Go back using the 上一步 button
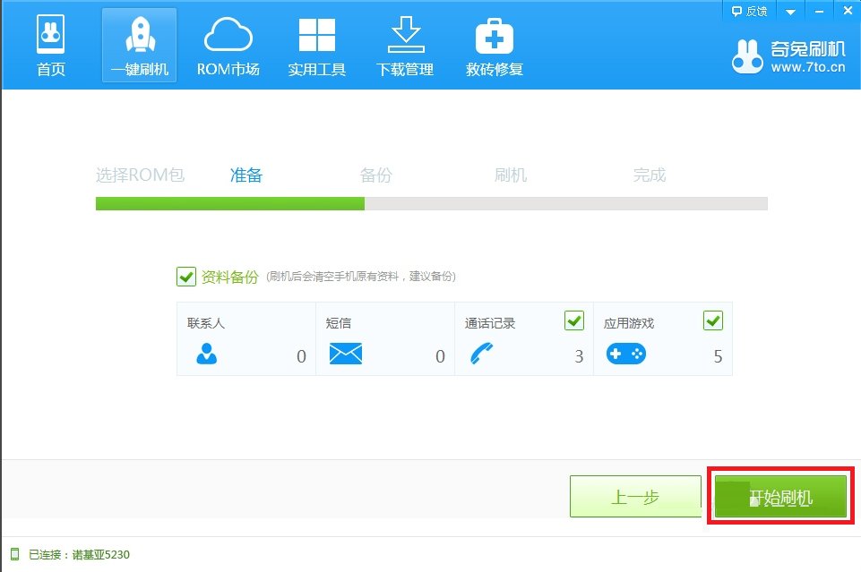The image size is (861, 572). [635, 496]
